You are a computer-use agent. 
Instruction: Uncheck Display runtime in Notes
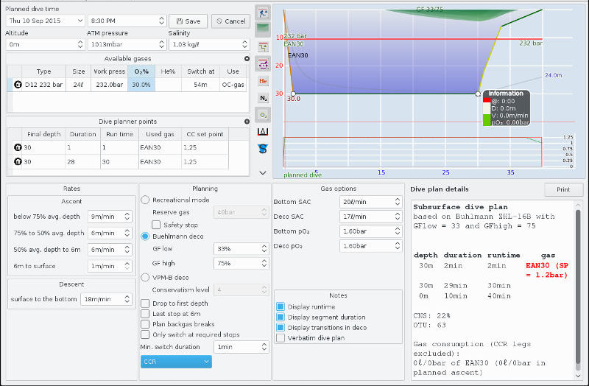[x=281, y=306]
